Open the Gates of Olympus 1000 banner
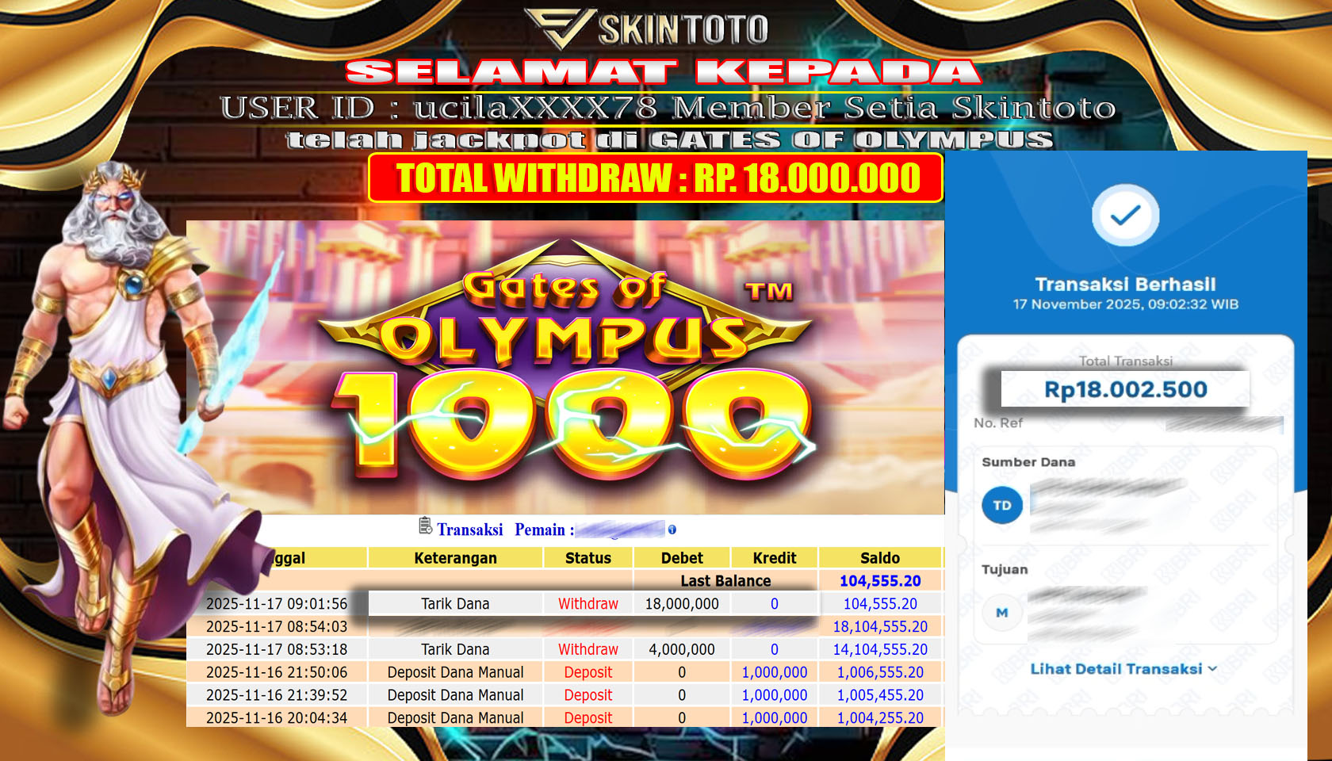The image size is (1332, 761). coord(565,366)
